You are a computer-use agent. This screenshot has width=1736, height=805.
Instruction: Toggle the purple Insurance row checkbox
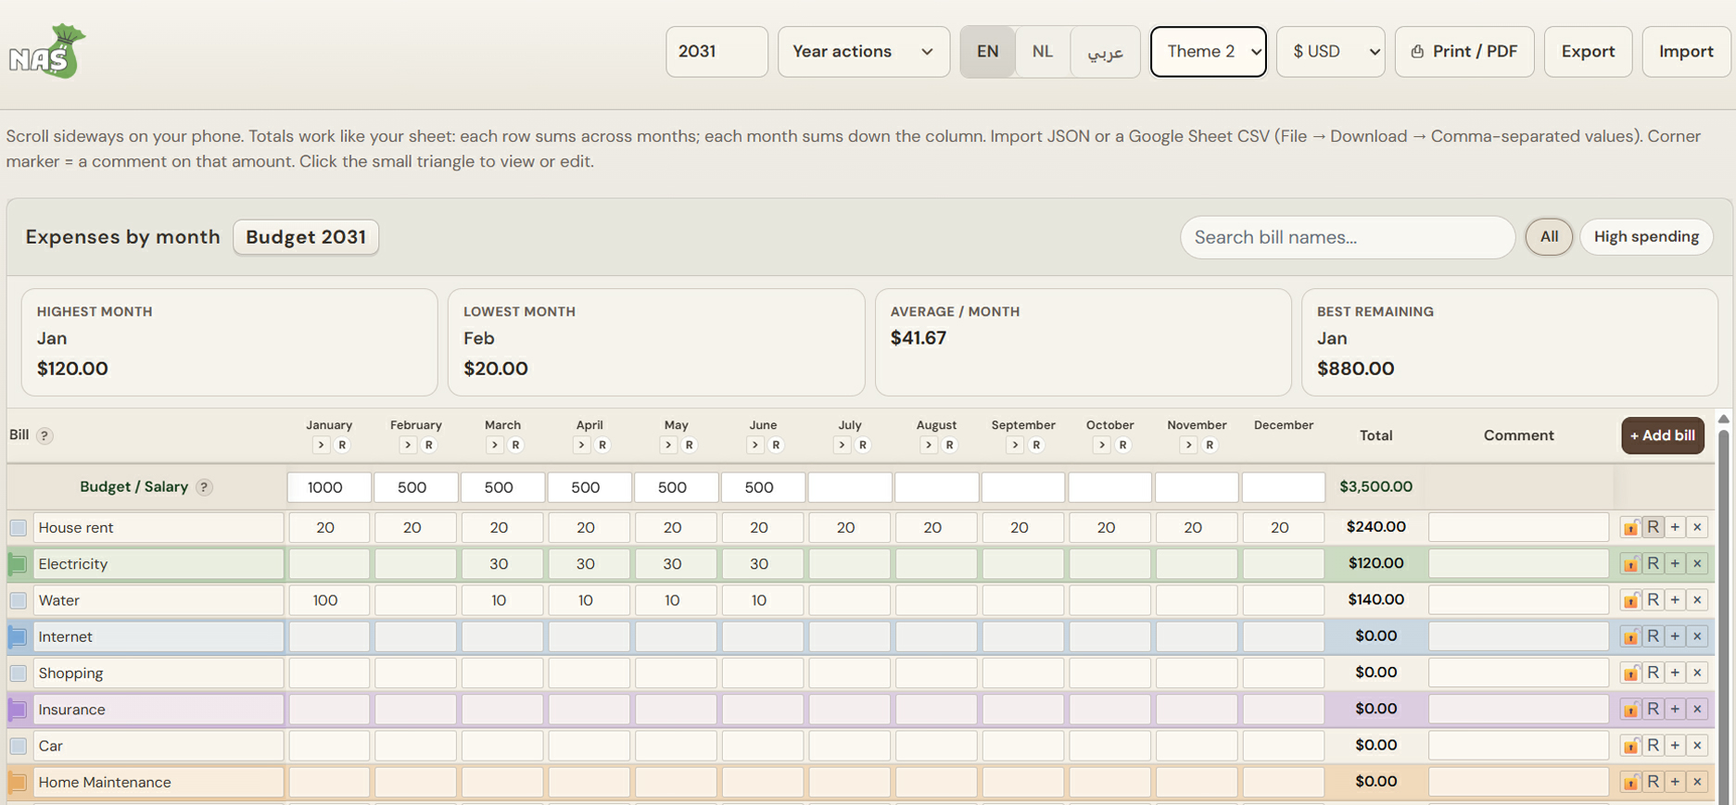[x=18, y=710]
